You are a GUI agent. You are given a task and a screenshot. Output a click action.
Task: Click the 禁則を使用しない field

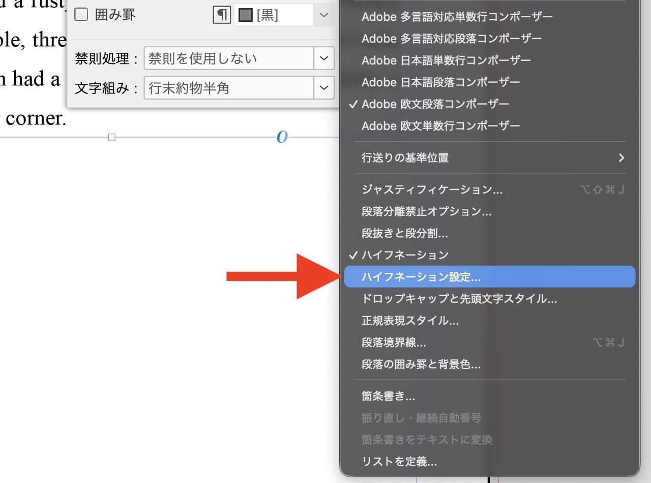(229, 58)
